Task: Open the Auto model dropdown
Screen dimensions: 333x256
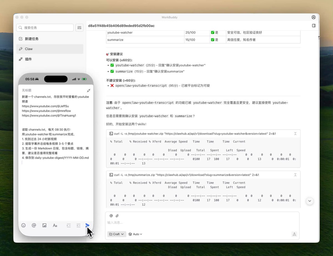Action: (135, 234)
